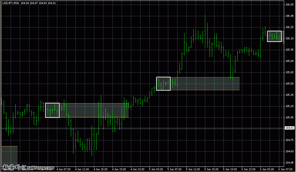The width and height of the screenshot is (296, 172).
Task: Click the 5 Jun 23:30 time label
Action: [248, 169]
